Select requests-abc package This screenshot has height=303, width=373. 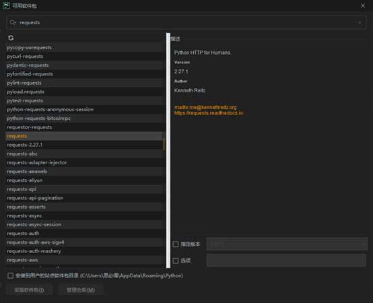click(84, 154)
